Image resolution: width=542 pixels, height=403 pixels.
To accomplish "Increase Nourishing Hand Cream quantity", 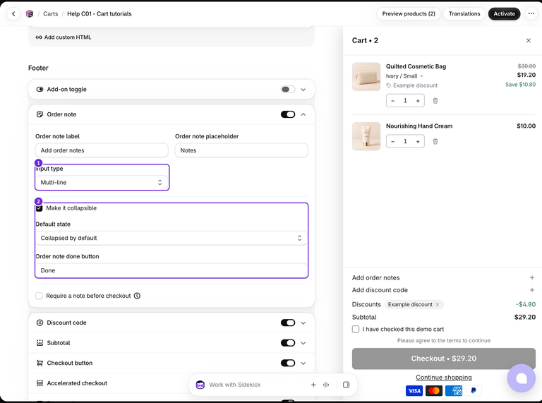I will tap(418, 141).
